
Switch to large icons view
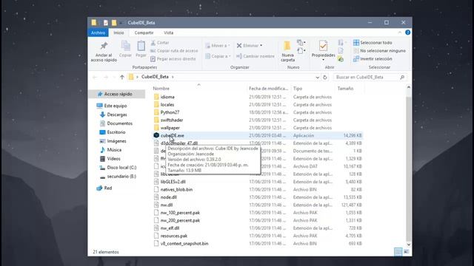click(407, 251)
